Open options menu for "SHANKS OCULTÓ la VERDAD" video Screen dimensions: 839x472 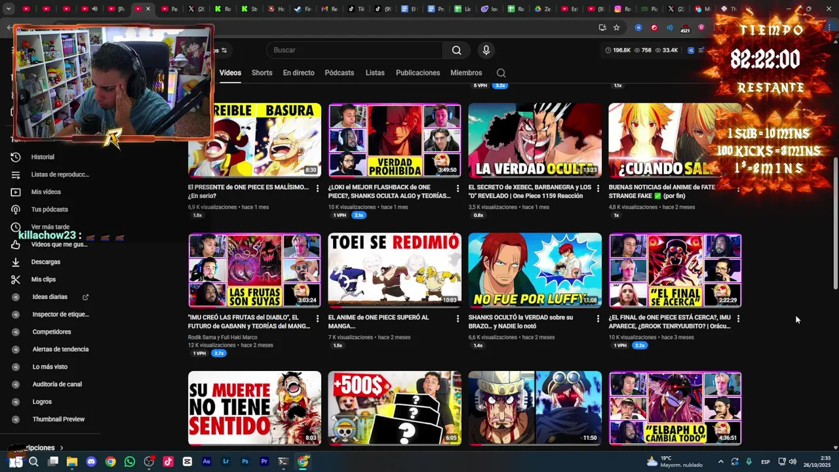pyautogui.click(x=598, y=319)
